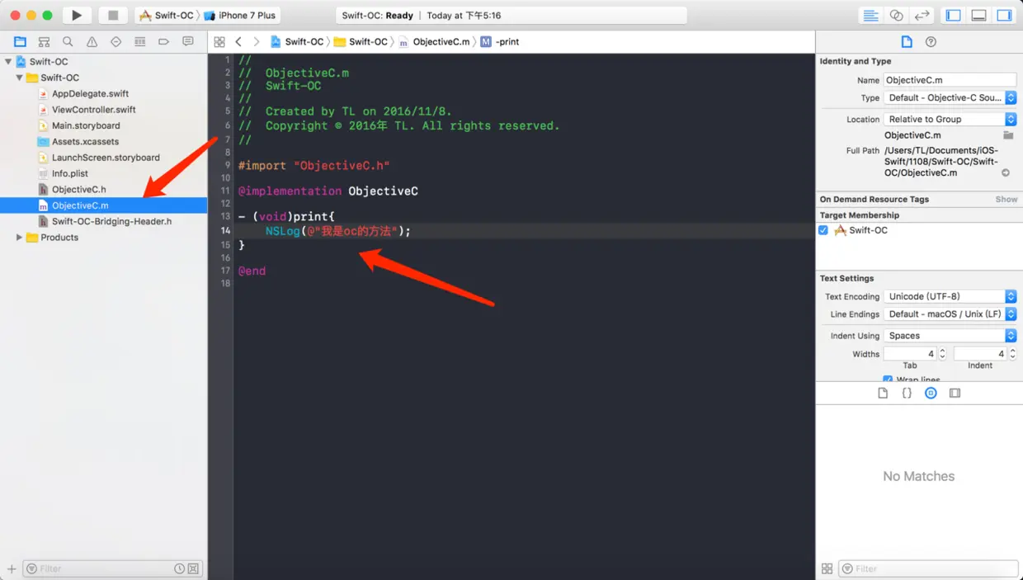Select ViewController.swift in navigator
Image resolution: width=1023 pixels, height=580 pixels.
click(x=93, y=110)
